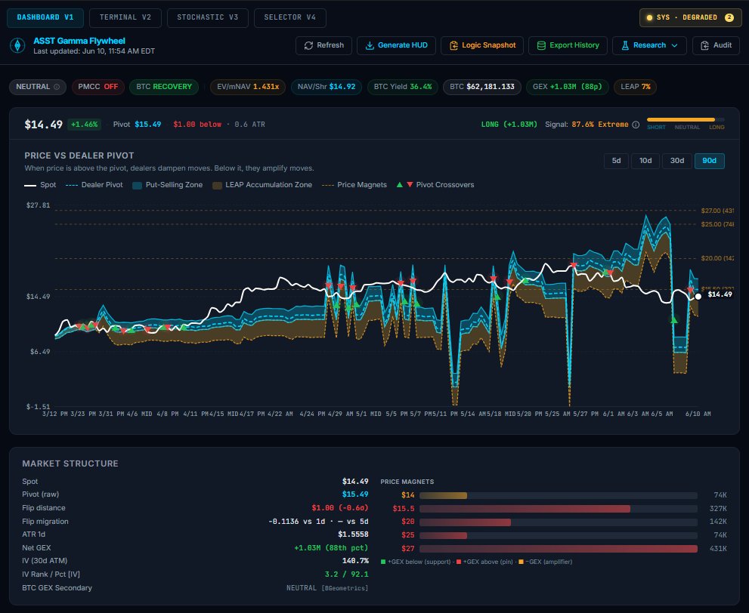Click the ATR 1d $1.5558 value
The width and height of the screenshot is (749, 613).
tap(353, 534)
